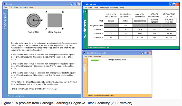The width and height of the screenshot is (182, 106).
Task: Click the Adding/subtracting areas skill progress bar
Action: tap(98, 60)
